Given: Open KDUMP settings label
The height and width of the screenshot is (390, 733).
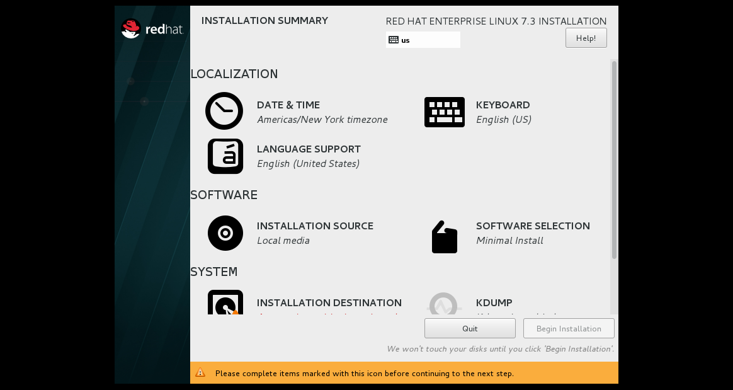Looking at the screenshot, I should click(494, 302).
